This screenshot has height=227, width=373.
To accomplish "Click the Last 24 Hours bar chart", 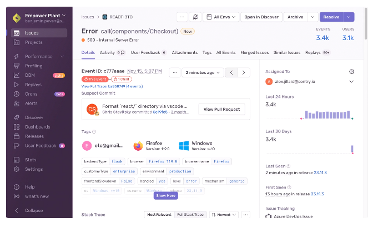I will 326,115.
